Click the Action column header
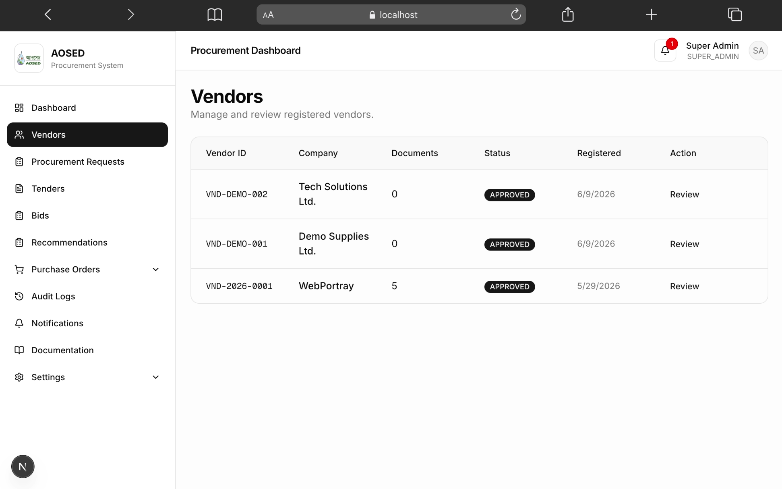Screen dimensions: 782x489 [683, 153]
